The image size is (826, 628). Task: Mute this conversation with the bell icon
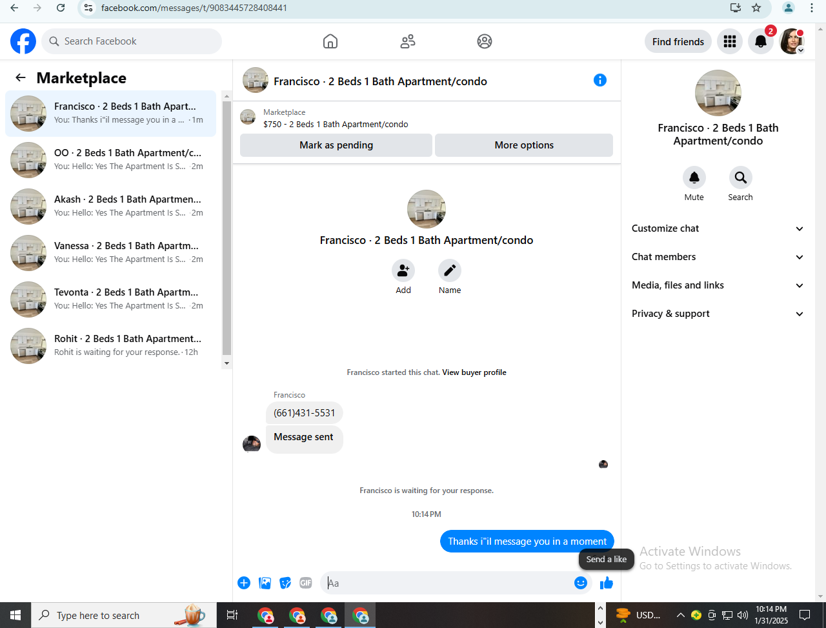coord(694,177)
